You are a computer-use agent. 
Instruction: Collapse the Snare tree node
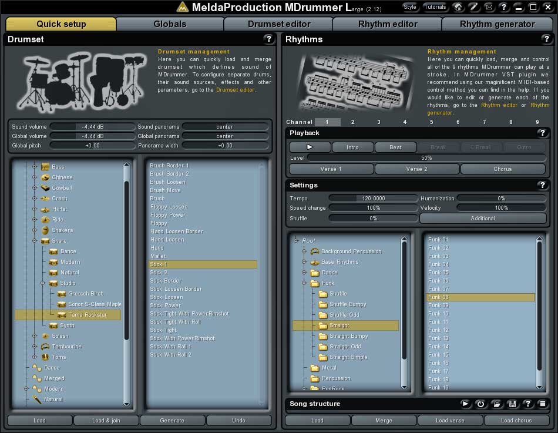click(x=35, y=241)
